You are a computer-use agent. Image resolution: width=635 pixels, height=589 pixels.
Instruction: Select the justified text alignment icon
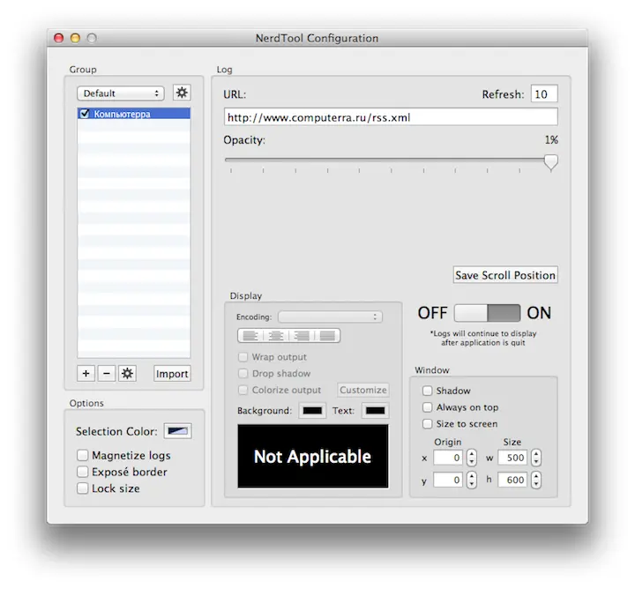(327, 335)
